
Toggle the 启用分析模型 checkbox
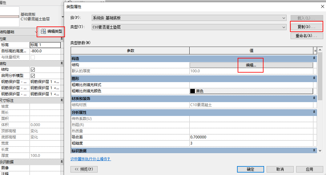click(x=33, y=76)
